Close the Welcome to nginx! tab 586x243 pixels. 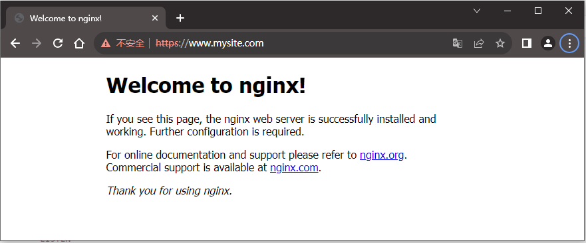coord(155,18)
